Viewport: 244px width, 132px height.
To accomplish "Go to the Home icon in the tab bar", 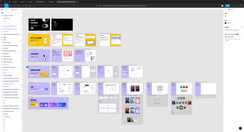I will click(x=9, y=2).
